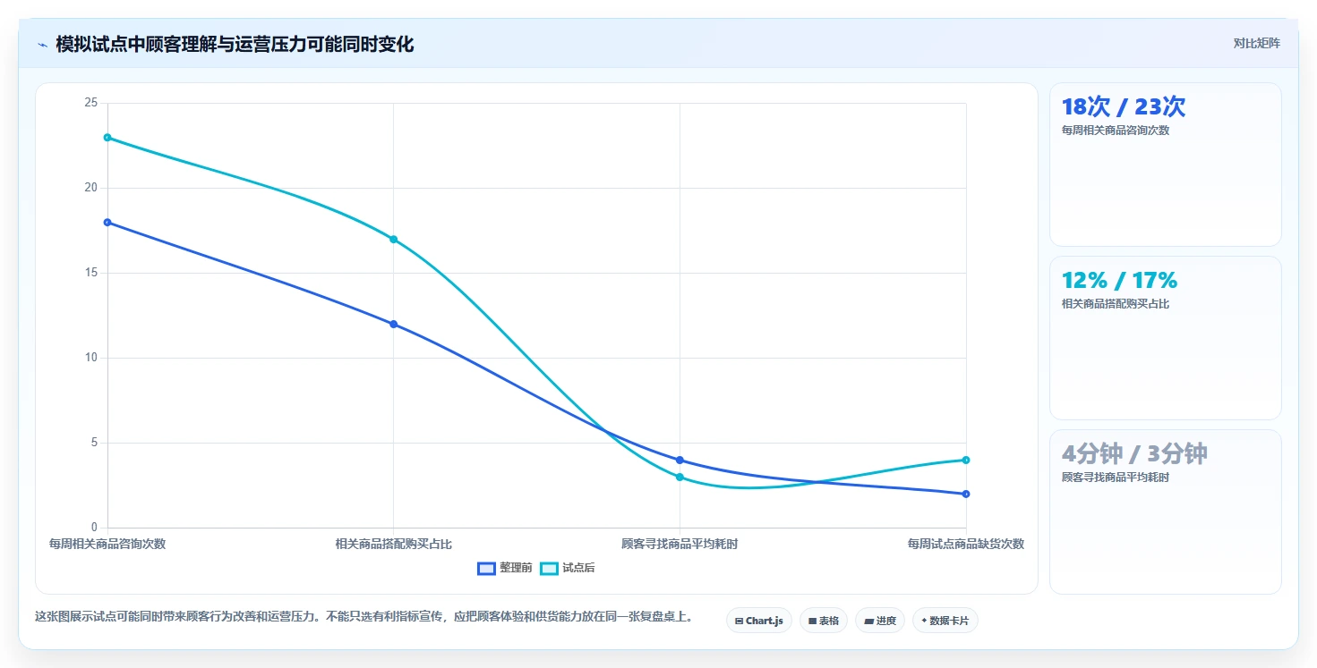Click the 每周相关商品咨询次数 caption in the stat card
The height and width of the screenshot is (668, 1317).
point(1116,130)
